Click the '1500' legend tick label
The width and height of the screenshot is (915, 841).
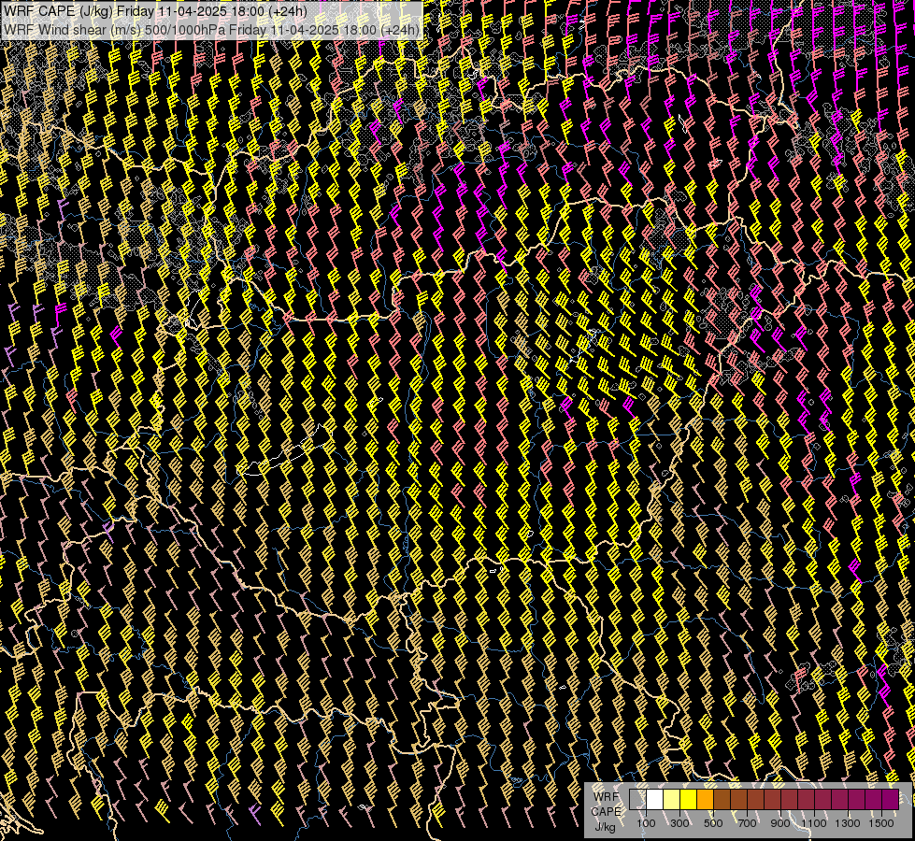(881, 823)
